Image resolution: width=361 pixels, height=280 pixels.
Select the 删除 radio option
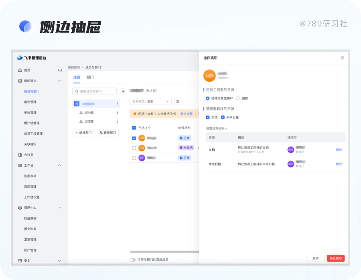(x=238, y=99)
